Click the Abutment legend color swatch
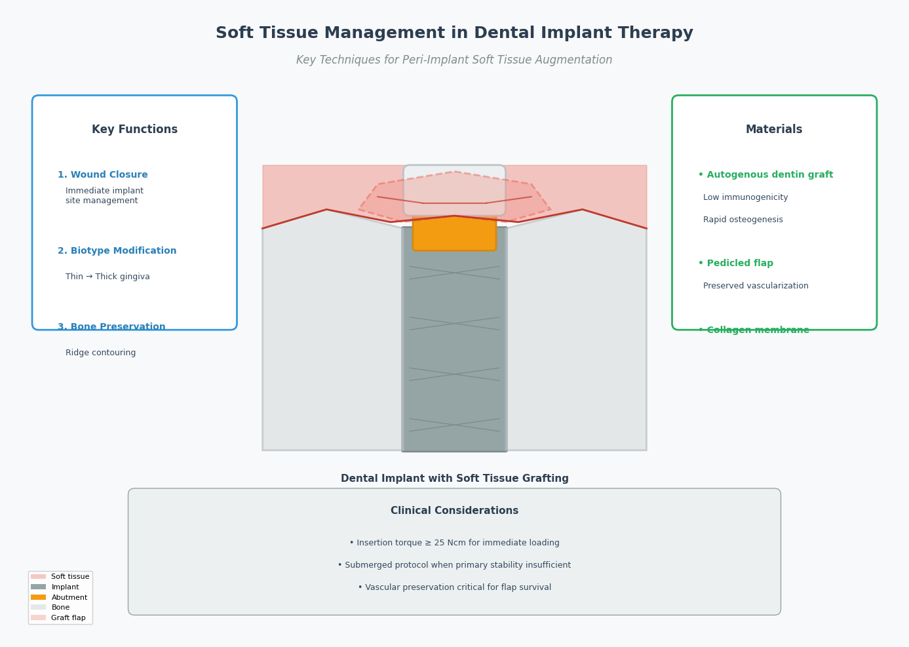The image size is (909, 647). coord(39,597)
